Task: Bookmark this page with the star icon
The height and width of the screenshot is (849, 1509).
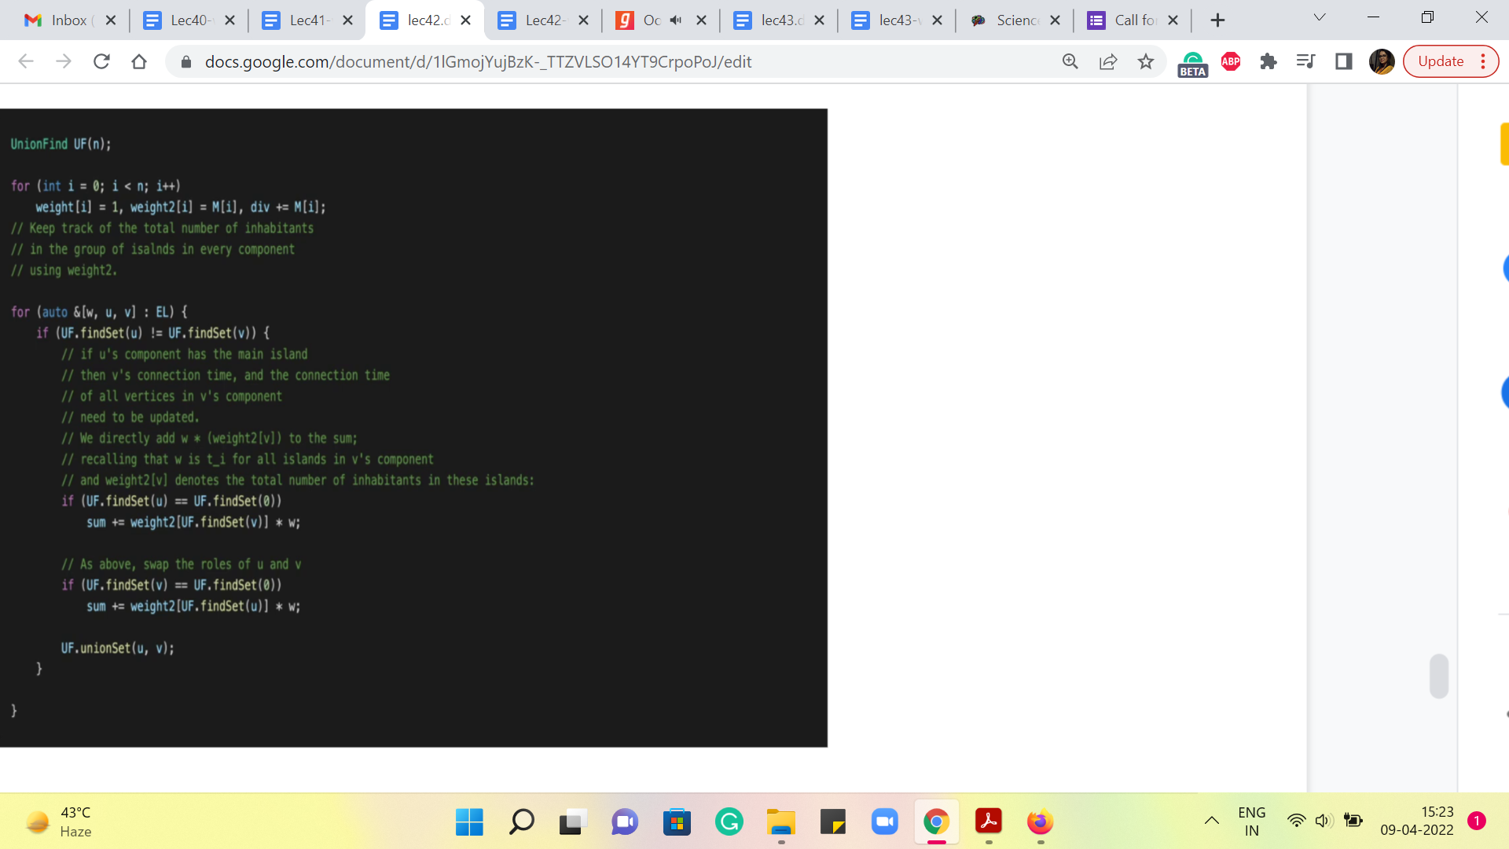Action: 1146,61
